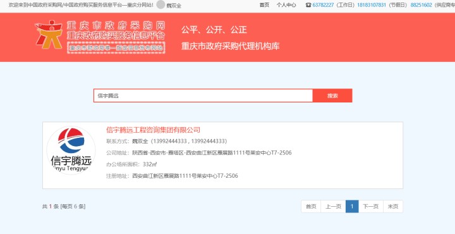Click 上一页 pagination button
The image size is (455, 234).
333,206
